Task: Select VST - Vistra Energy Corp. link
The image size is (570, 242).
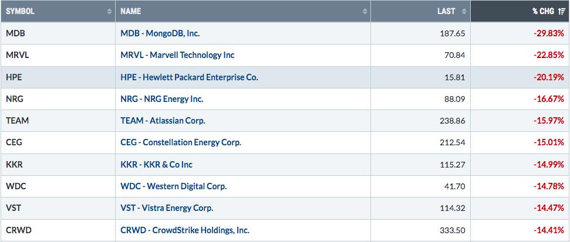Action: (167, 208)
